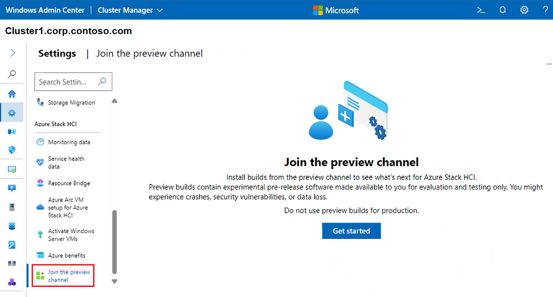This screenshot has height=297, width=553.
Task: Open the servers sidebar icon
Action: (12, 207)
